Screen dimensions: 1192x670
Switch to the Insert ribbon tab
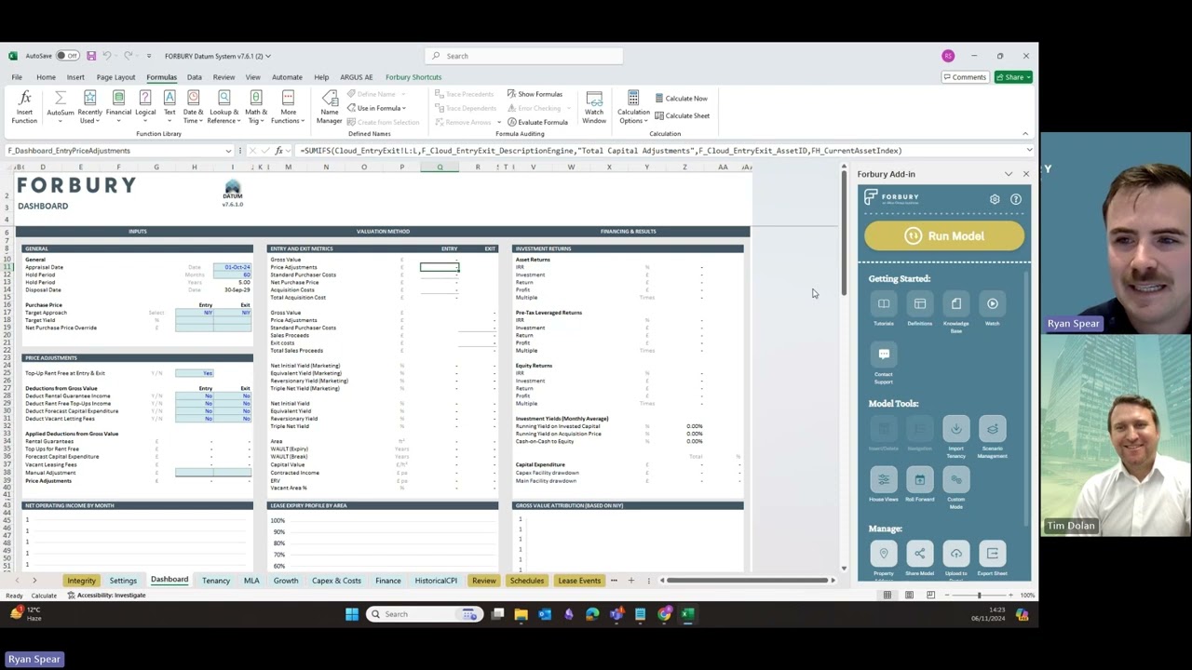(75, 77)
